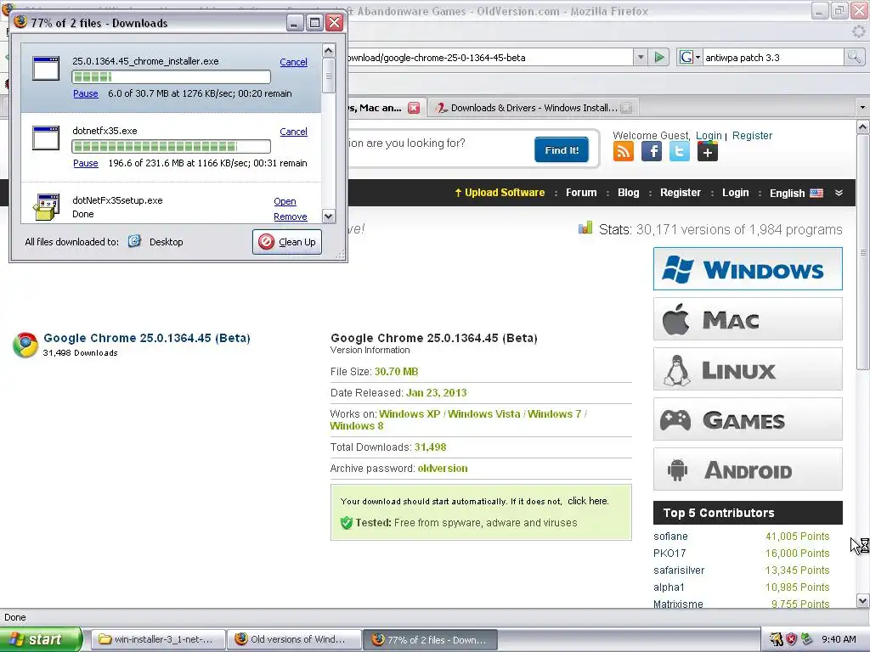Screen dimensions: 870x652
Task: Click the address bar URL field
Action: (489, 57)
